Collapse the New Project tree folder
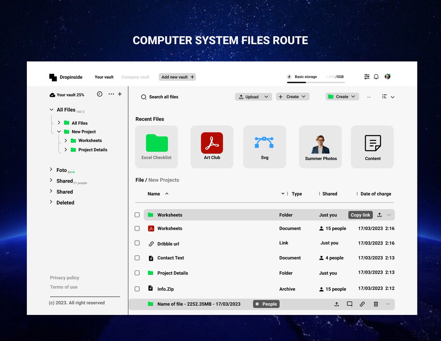Viewport: 441px width, 341px height. [59, 132]
